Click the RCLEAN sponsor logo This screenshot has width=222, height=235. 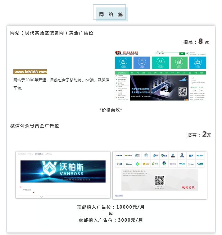(x=200, y=155)
